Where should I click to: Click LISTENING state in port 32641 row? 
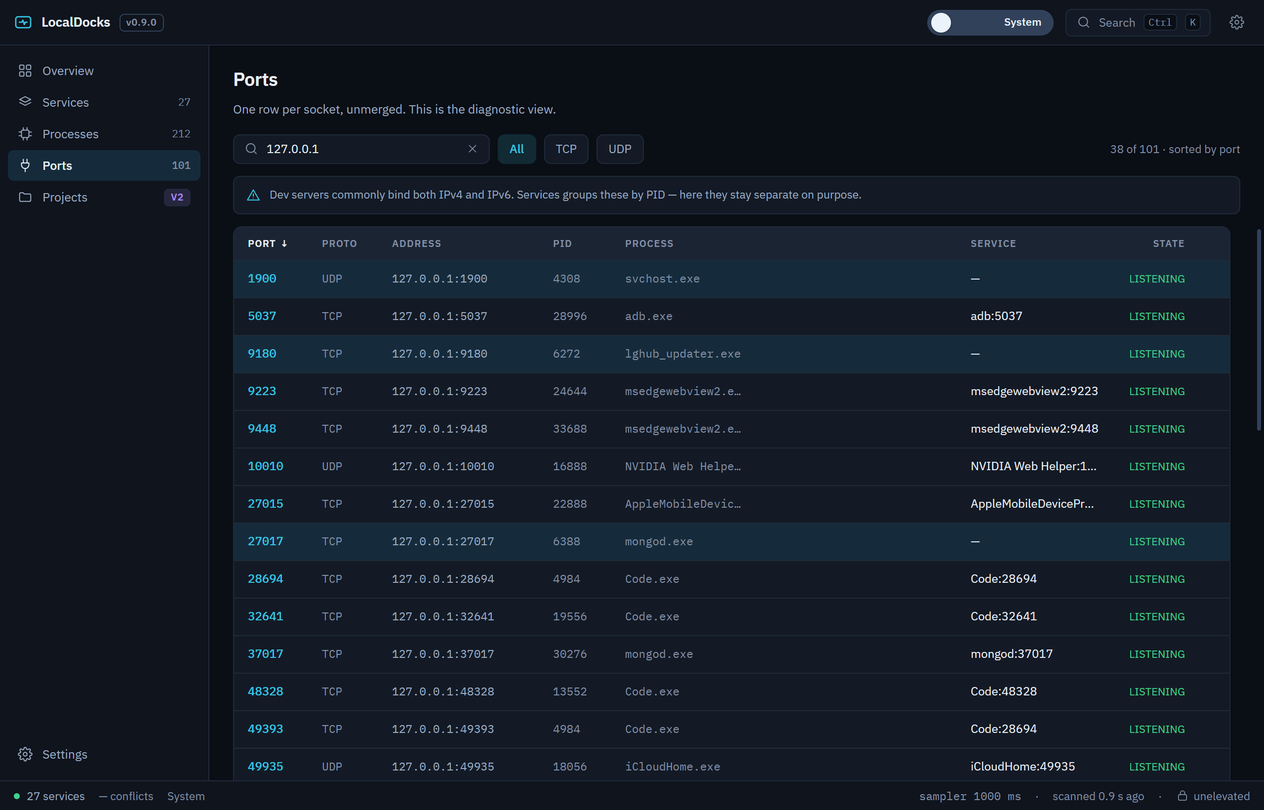(1156, 616)
